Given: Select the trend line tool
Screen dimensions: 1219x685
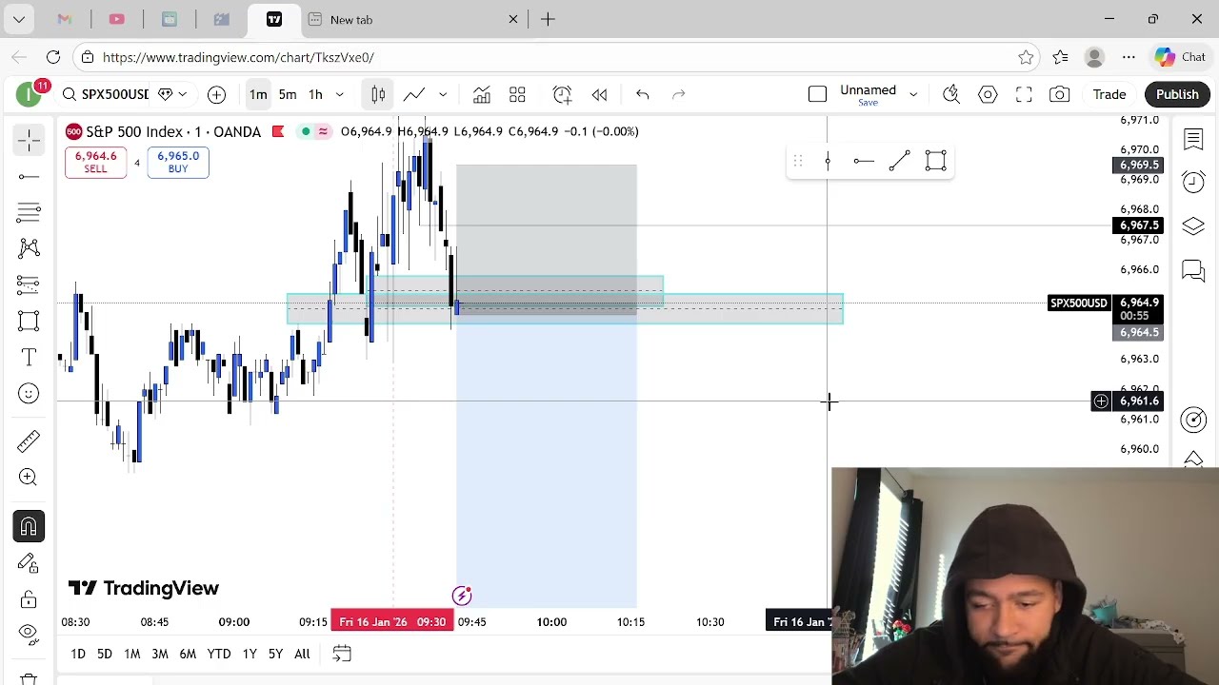Looking at the screenshot, I should pos(29,176).
